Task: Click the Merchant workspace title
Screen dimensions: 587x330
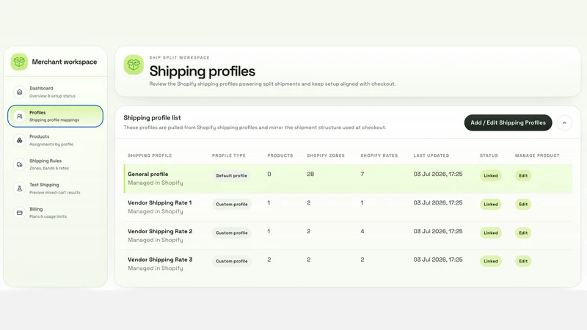Action: (65, 62)
